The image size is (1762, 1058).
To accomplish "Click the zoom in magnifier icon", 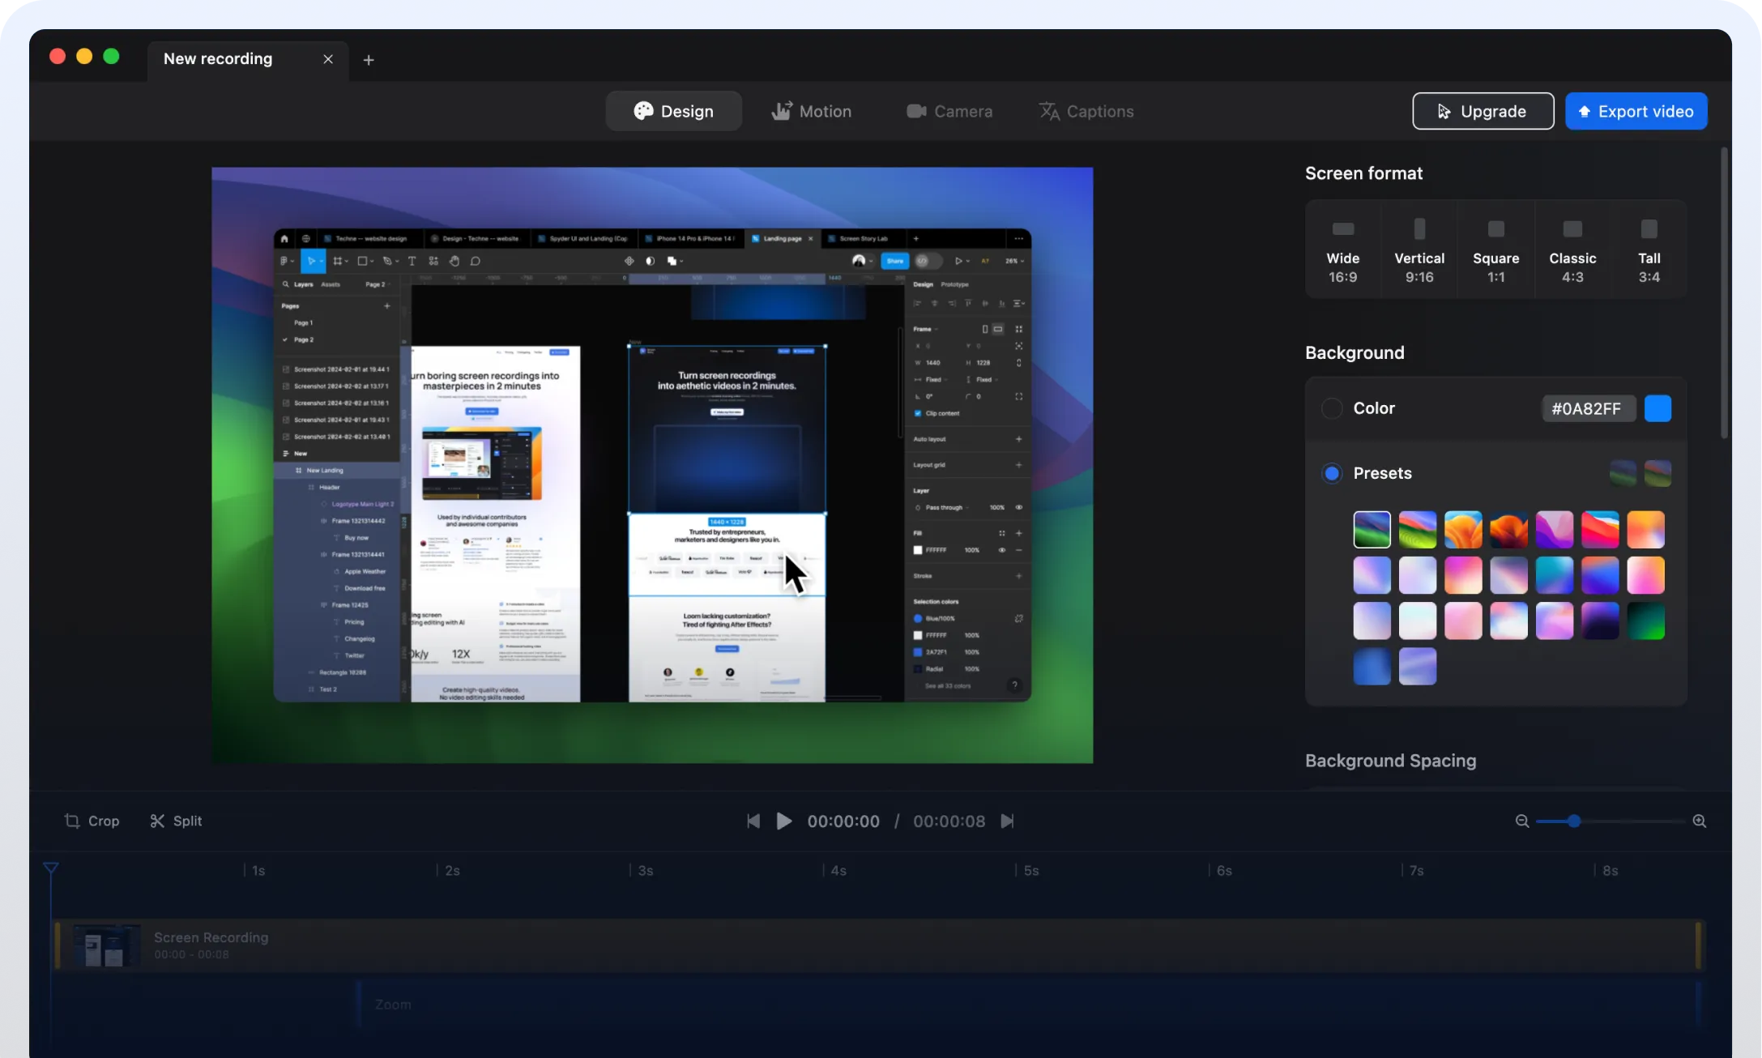I will [1700, 821].
